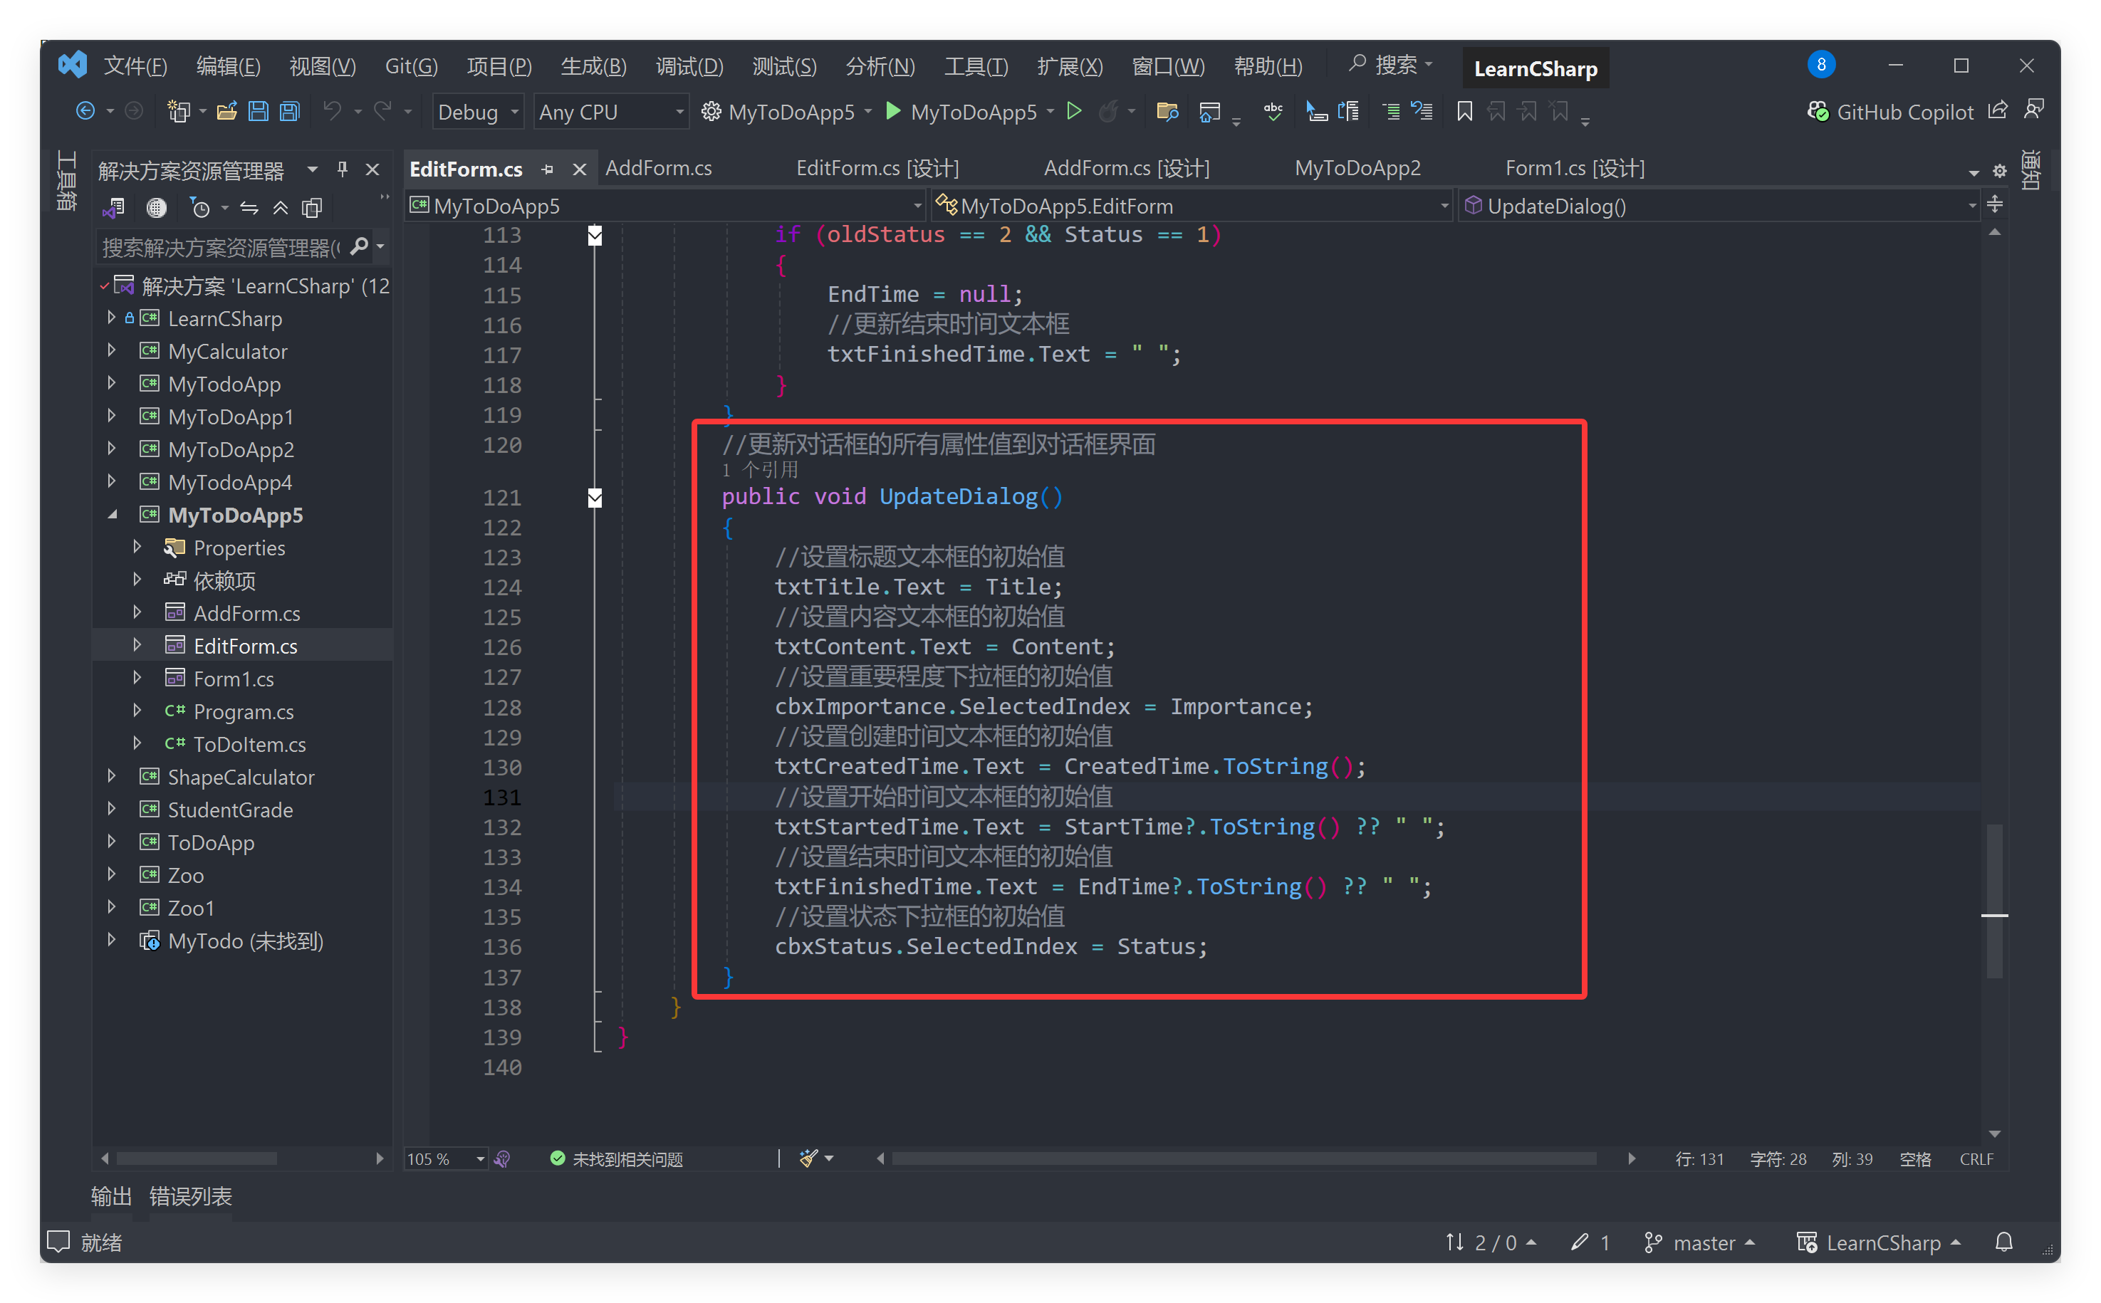Start without debugging using hollow play icon
This screenshot has height=1303, width=2101.
1074,111
